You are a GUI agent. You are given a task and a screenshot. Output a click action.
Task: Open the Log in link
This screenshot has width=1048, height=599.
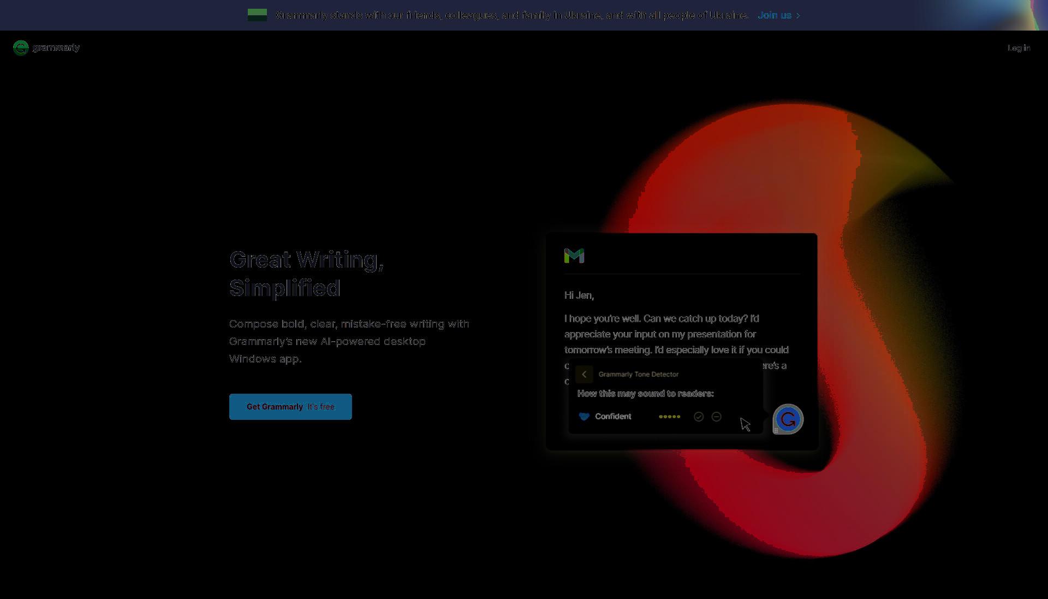pyautogui.click(x=1019, y=48)
